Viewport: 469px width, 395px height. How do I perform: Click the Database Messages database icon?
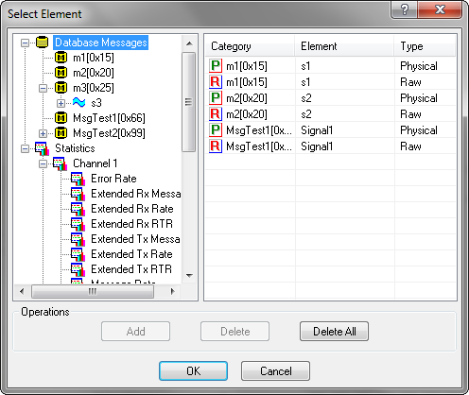42,43
